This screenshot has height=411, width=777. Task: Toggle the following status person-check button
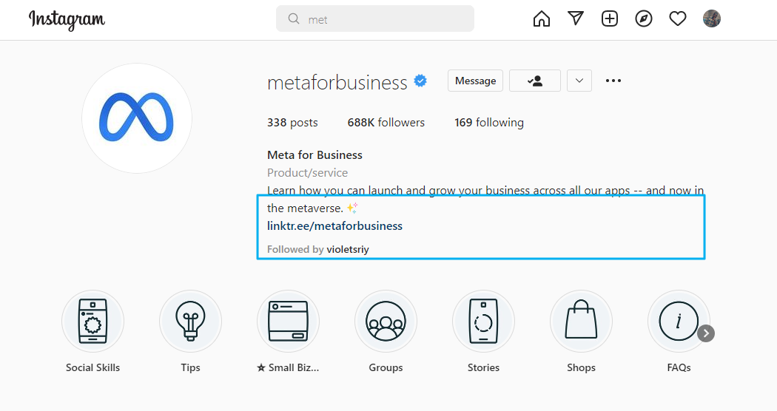pos(535,81)
